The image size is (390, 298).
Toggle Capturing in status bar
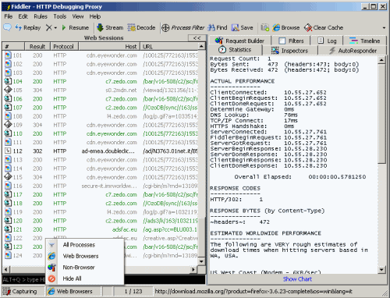tap(23, 292)
